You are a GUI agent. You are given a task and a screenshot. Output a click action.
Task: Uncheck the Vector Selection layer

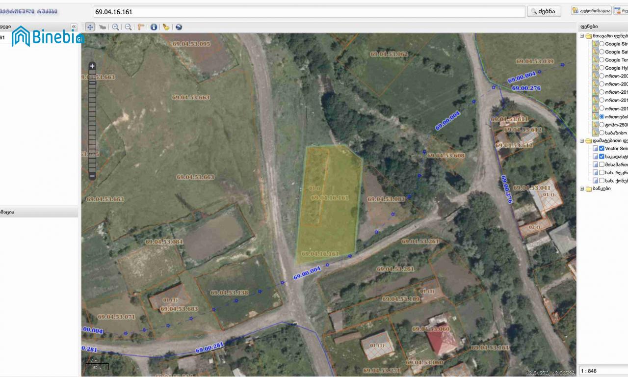(x=602, y=148)
